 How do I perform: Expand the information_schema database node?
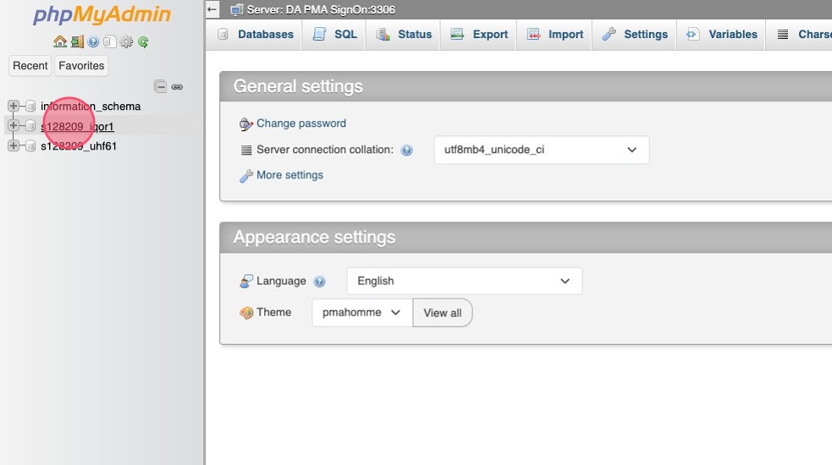14,106
